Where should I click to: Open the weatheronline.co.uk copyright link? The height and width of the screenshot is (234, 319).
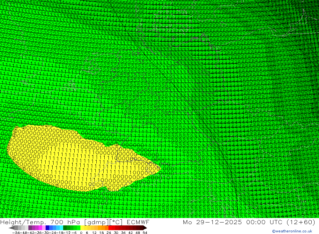point(292,231)
